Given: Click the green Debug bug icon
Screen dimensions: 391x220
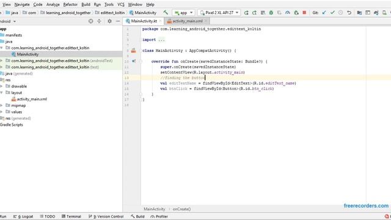Looking at the screenshot, I should pos(271,12).
